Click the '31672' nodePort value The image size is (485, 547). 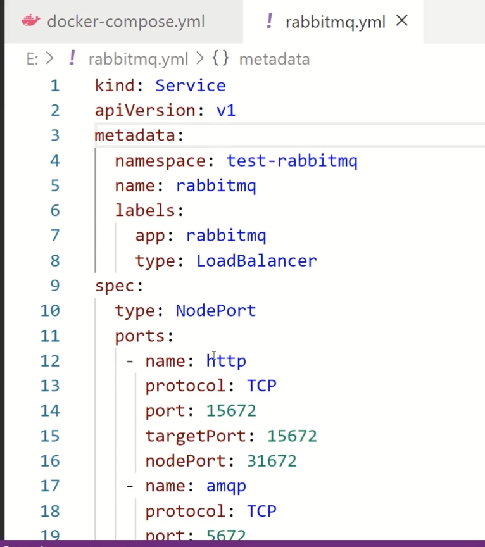pos(272,461)
